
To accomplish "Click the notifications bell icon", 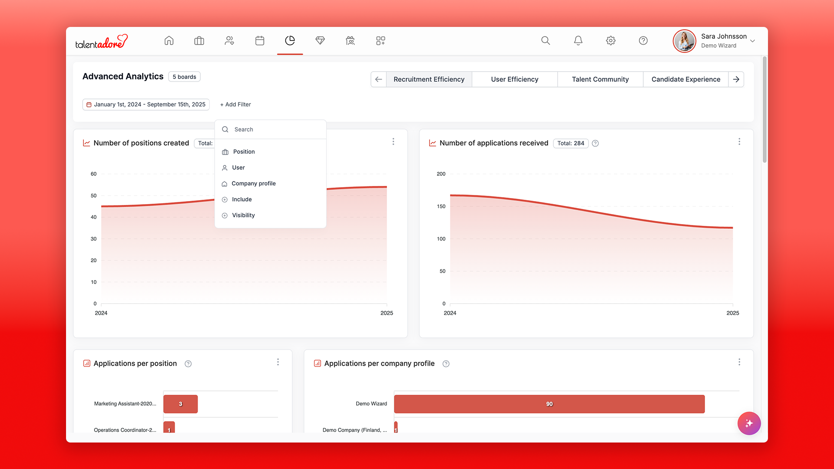I will coord(578,40).
